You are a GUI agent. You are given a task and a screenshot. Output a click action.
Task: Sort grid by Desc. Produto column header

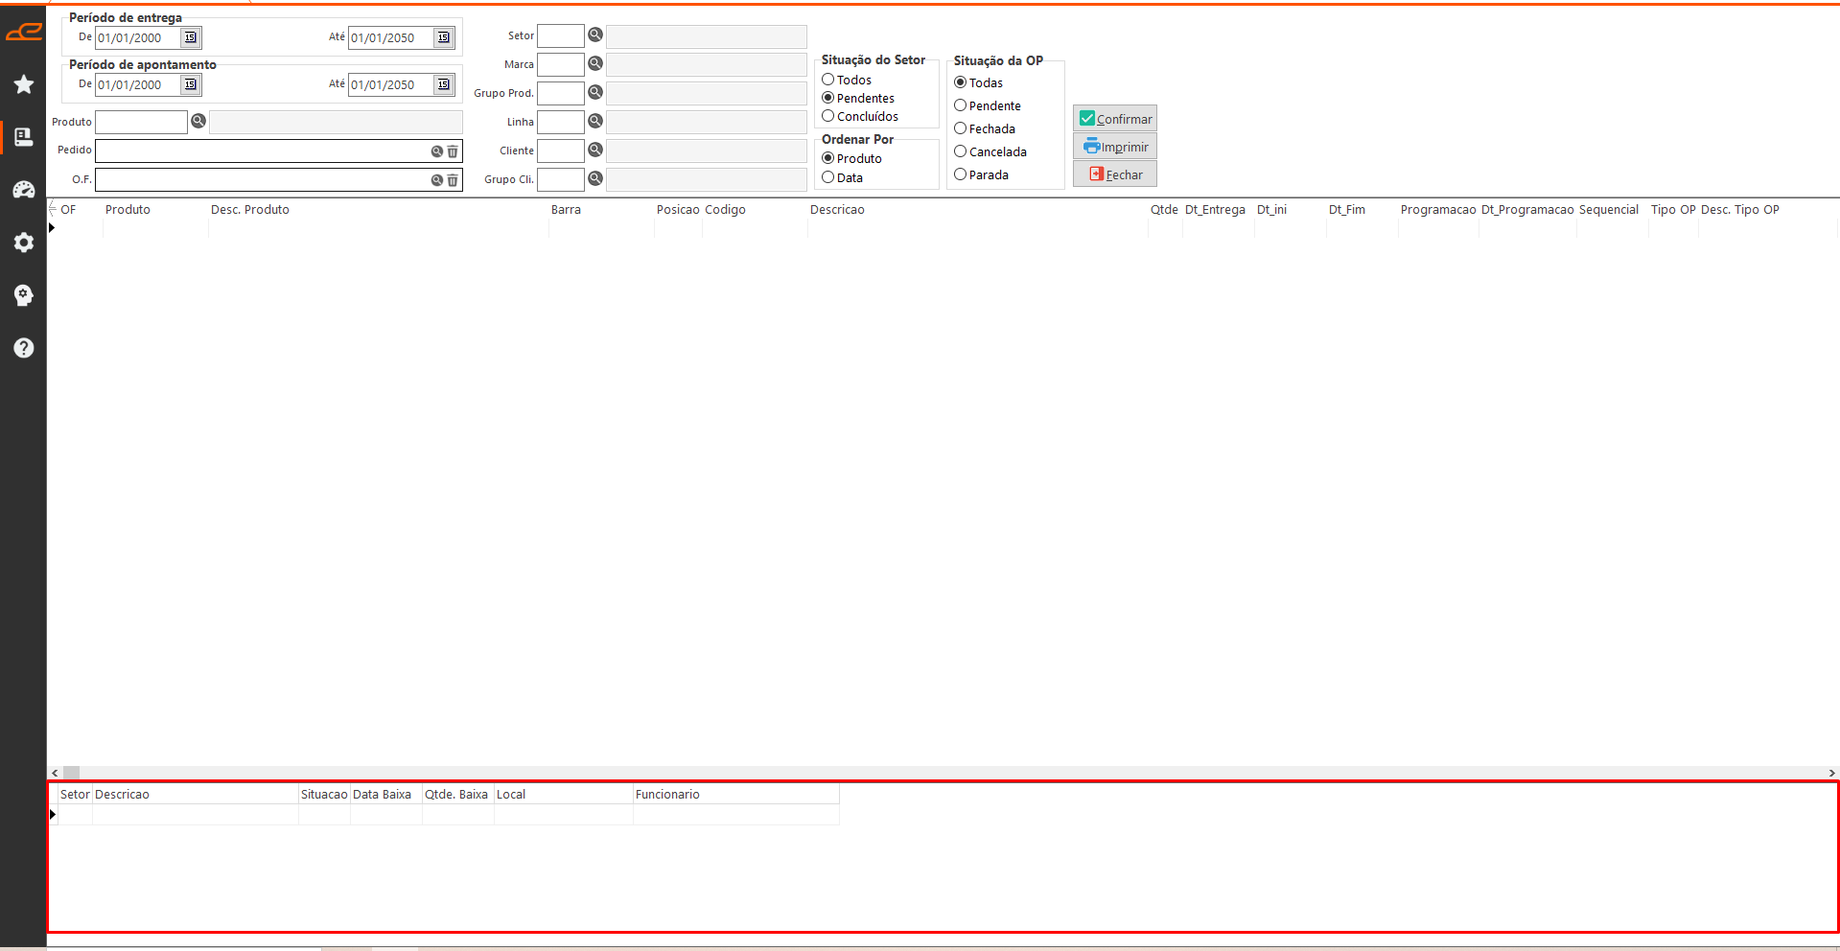[250, 210]
